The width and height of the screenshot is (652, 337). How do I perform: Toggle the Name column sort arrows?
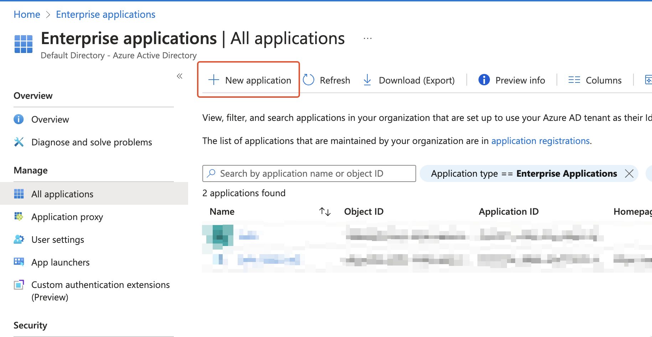[325, 211]
